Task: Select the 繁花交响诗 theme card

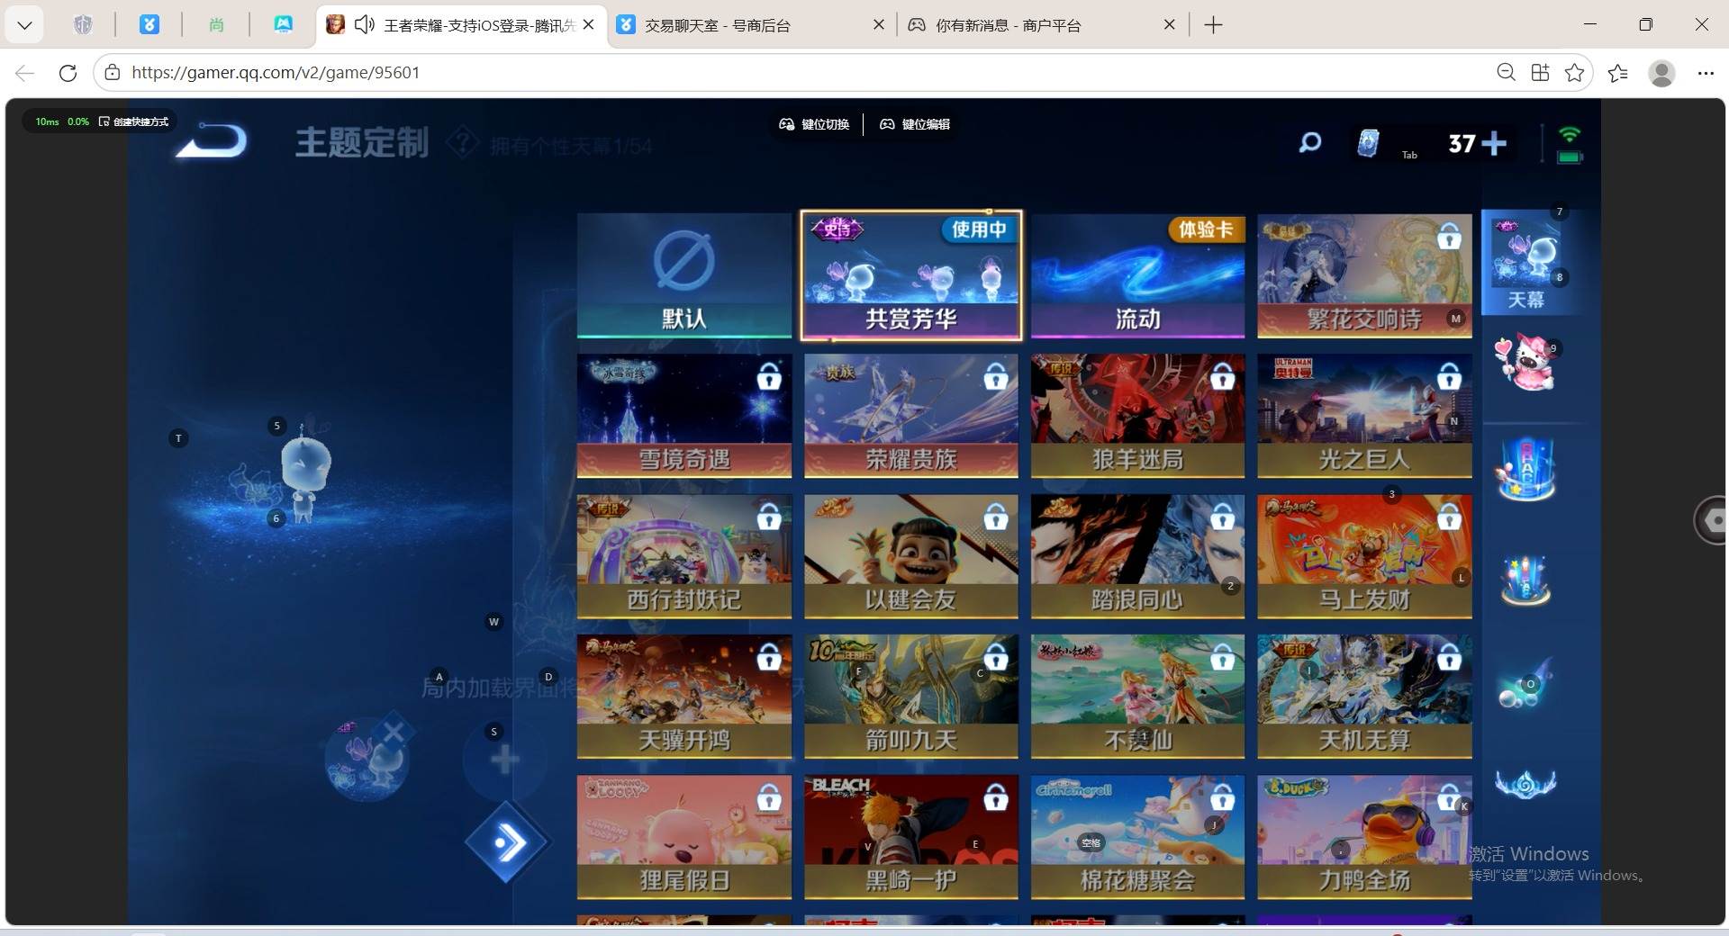Action: (1365, 275)
